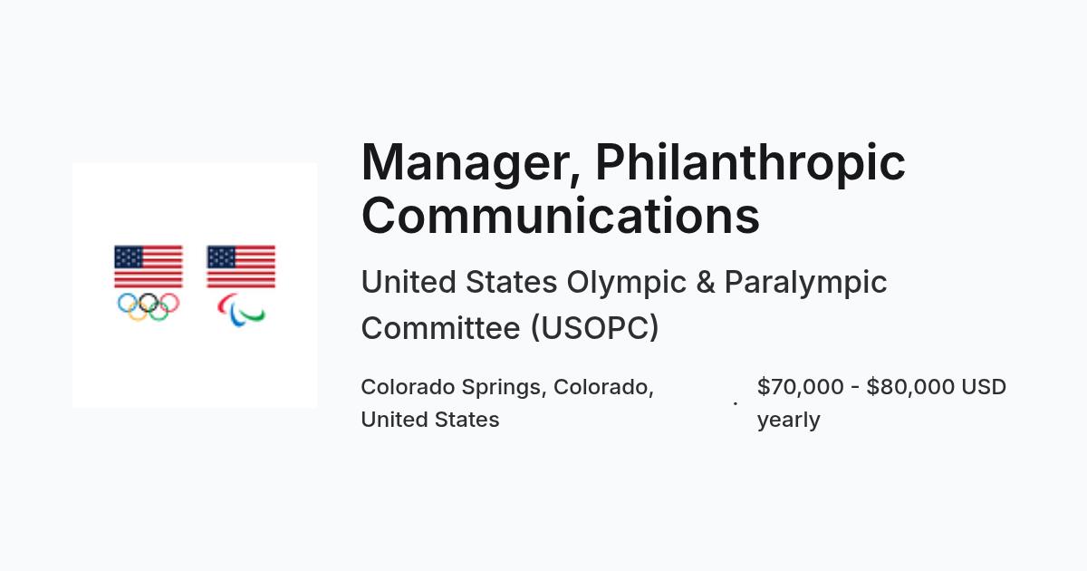Screen dimensions: 1087x571
Task: Select the Colorado Springs, Colorado location text
Action: (507, 388)
